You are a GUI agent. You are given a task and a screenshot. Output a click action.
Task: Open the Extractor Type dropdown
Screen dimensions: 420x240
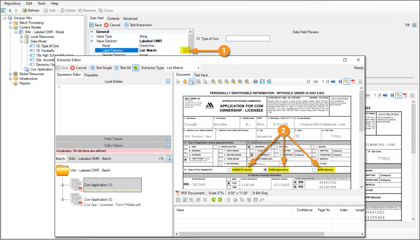(x=197, y=68)
